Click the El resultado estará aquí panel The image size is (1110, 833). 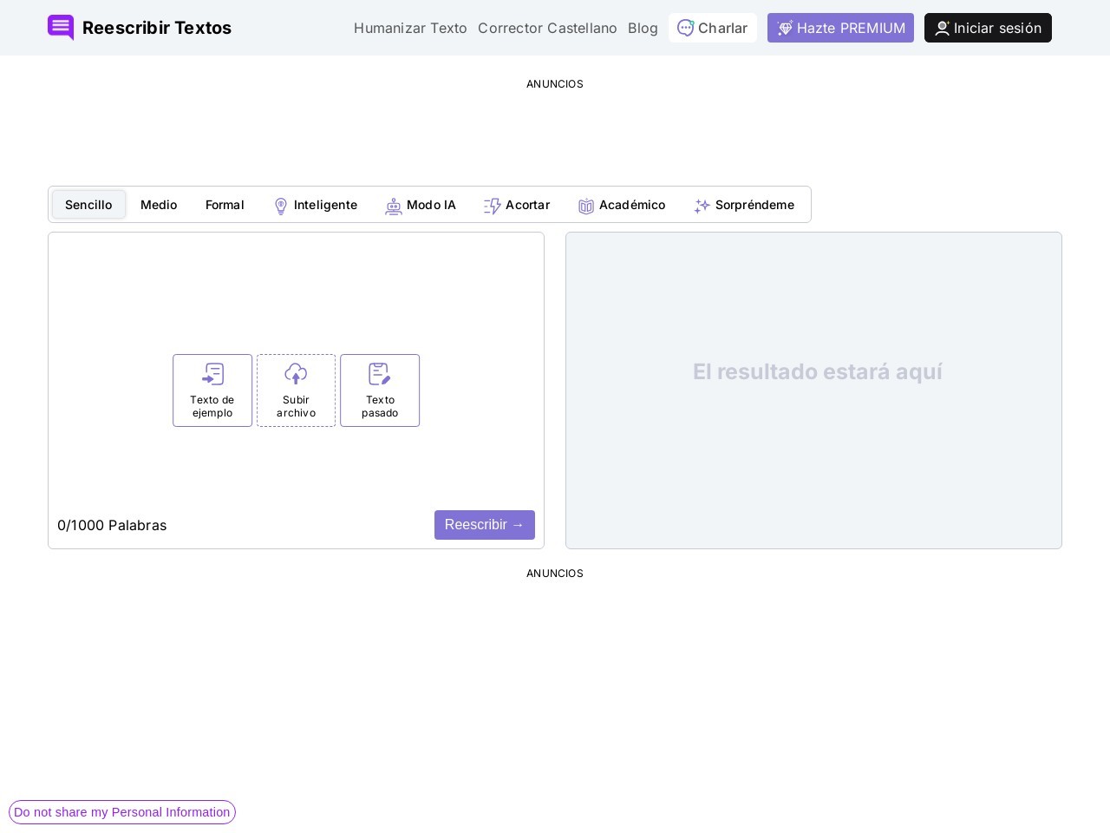(813, 390)
